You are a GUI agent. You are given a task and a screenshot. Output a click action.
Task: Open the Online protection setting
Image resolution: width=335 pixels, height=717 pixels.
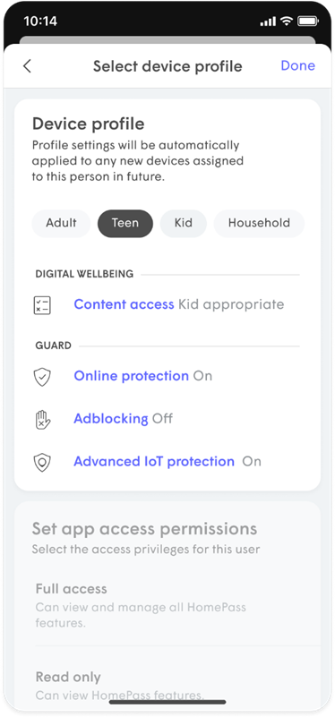[132, 376]
